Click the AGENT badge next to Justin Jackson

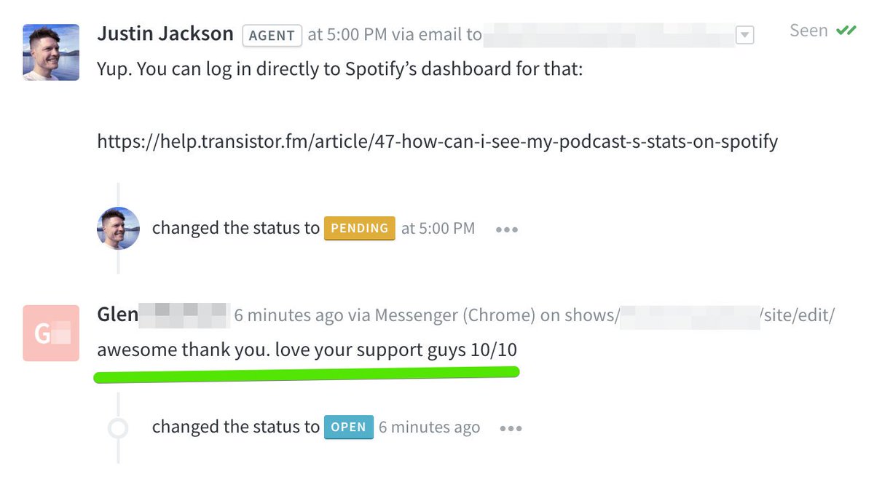[272, 35]
